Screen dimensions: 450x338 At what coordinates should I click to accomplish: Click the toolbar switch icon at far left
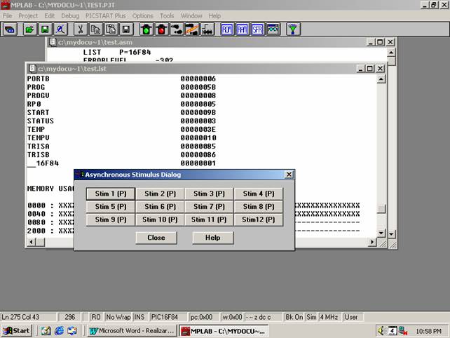[10, 29]
